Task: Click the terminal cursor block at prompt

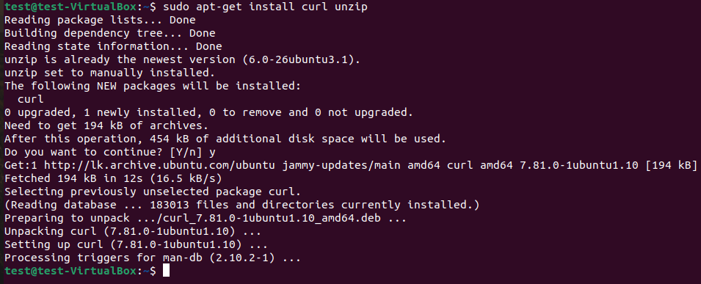Action: [x=166, y=271]
